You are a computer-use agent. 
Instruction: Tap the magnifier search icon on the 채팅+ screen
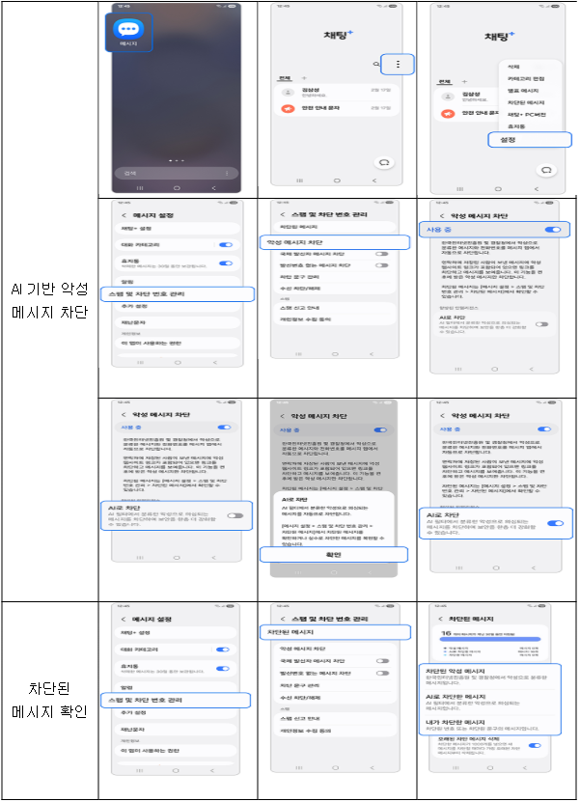pos(376,64)
